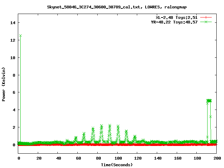Image resolution: width=224 pixels, height=168 pixels.
Task: Click the Time(Seconds) x-axis label
Action: pos(117,165)
